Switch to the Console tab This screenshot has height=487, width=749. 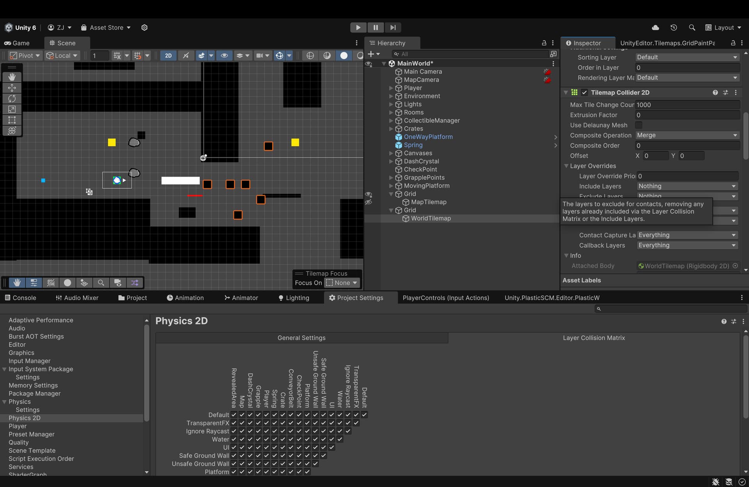click(x=21, y=298)
